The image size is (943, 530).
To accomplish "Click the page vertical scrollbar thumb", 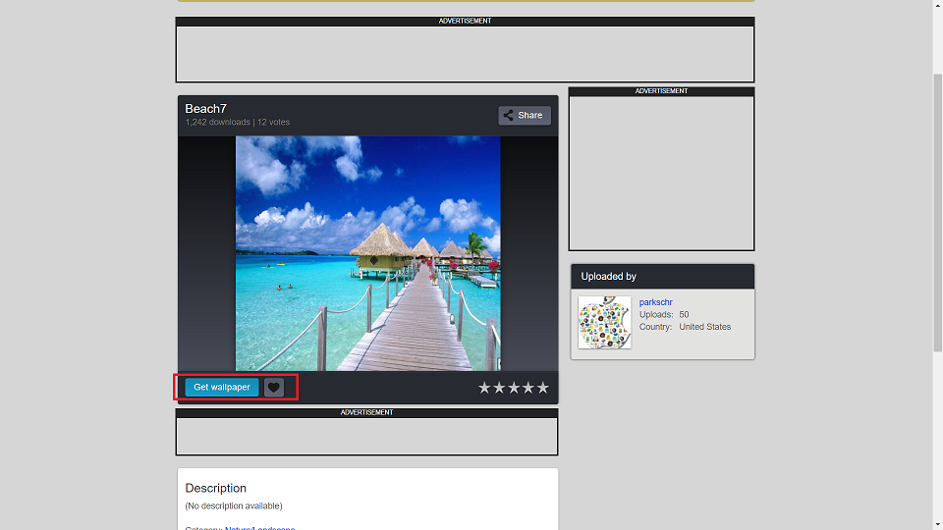I will (937, 213).
